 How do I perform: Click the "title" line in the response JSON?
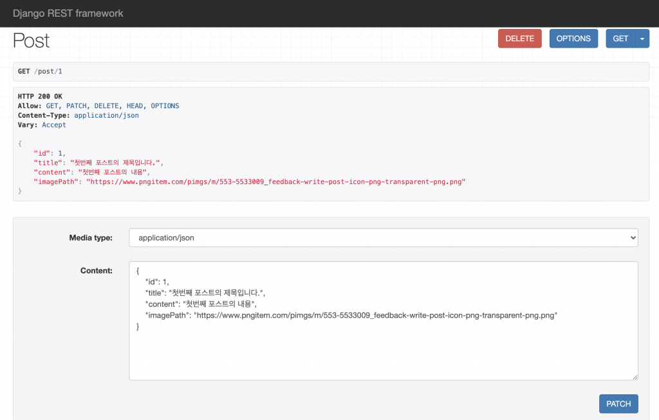tap(98, 163)
